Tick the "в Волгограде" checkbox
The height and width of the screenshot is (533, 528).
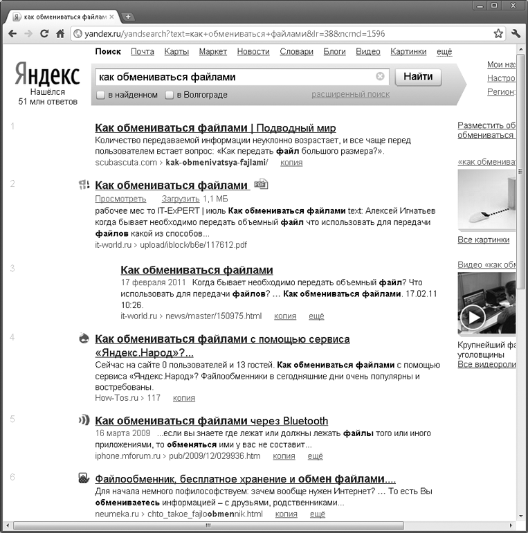click(170, 95)
